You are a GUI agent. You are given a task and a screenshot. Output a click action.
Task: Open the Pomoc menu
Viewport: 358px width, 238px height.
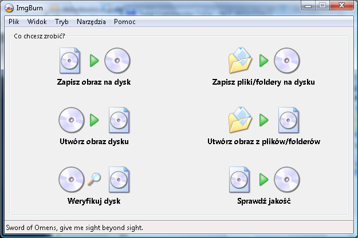pos(125,22)
